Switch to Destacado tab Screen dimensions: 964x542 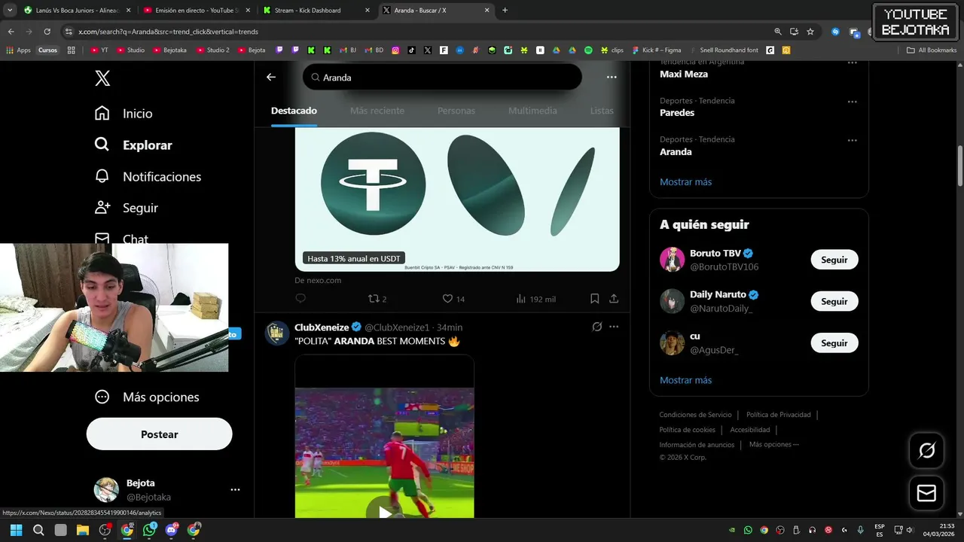click(x=294, y=111)
